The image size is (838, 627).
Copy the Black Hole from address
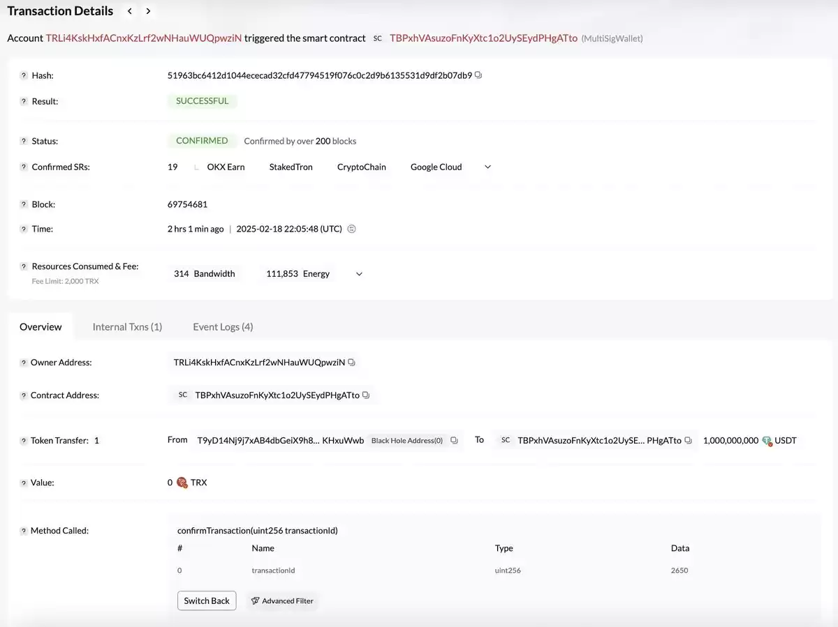coord(454,440)
